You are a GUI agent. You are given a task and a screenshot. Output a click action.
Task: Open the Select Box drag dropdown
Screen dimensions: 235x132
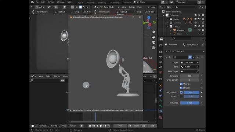tap(150, 12)
